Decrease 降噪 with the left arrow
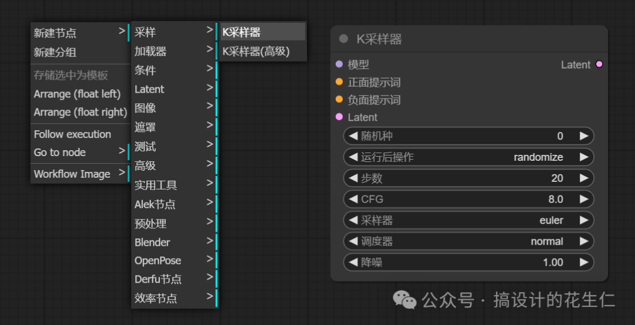Viewport: 635px width, 325px height. (353, 262)
